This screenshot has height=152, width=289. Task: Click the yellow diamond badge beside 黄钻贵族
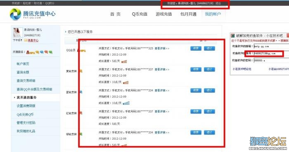[81, 71]
